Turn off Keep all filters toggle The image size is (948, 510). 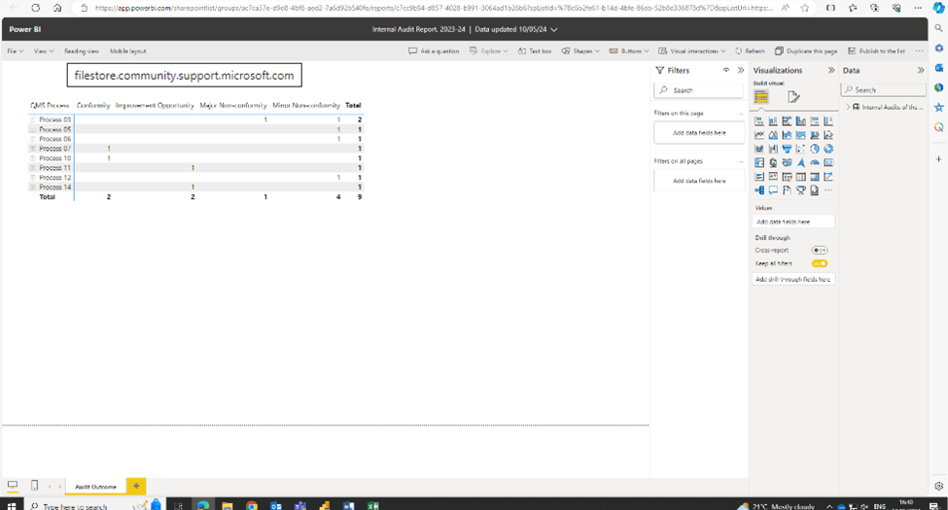820,263
